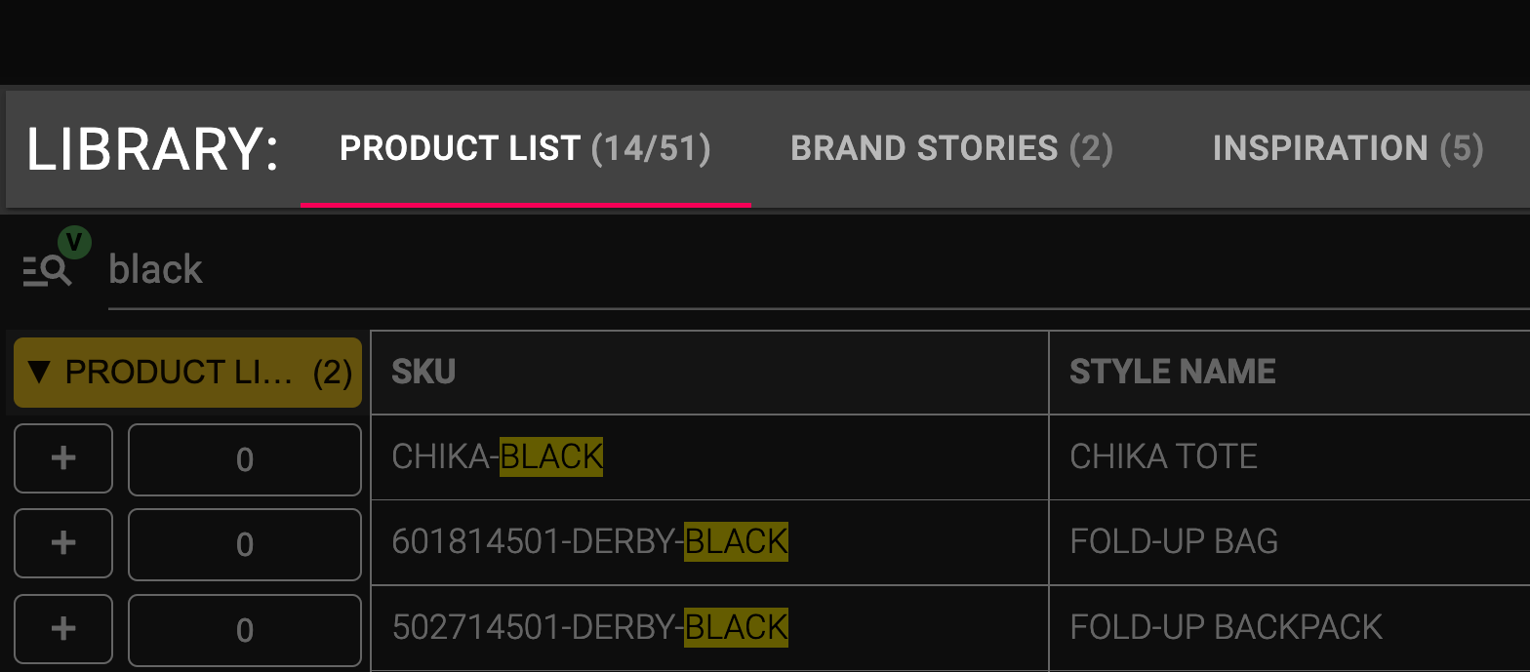Select the 601814501-DERBY-BLACK SKU cell
Screen dimensions: 1530x672
pyautogui.click(x=710, y=542)
